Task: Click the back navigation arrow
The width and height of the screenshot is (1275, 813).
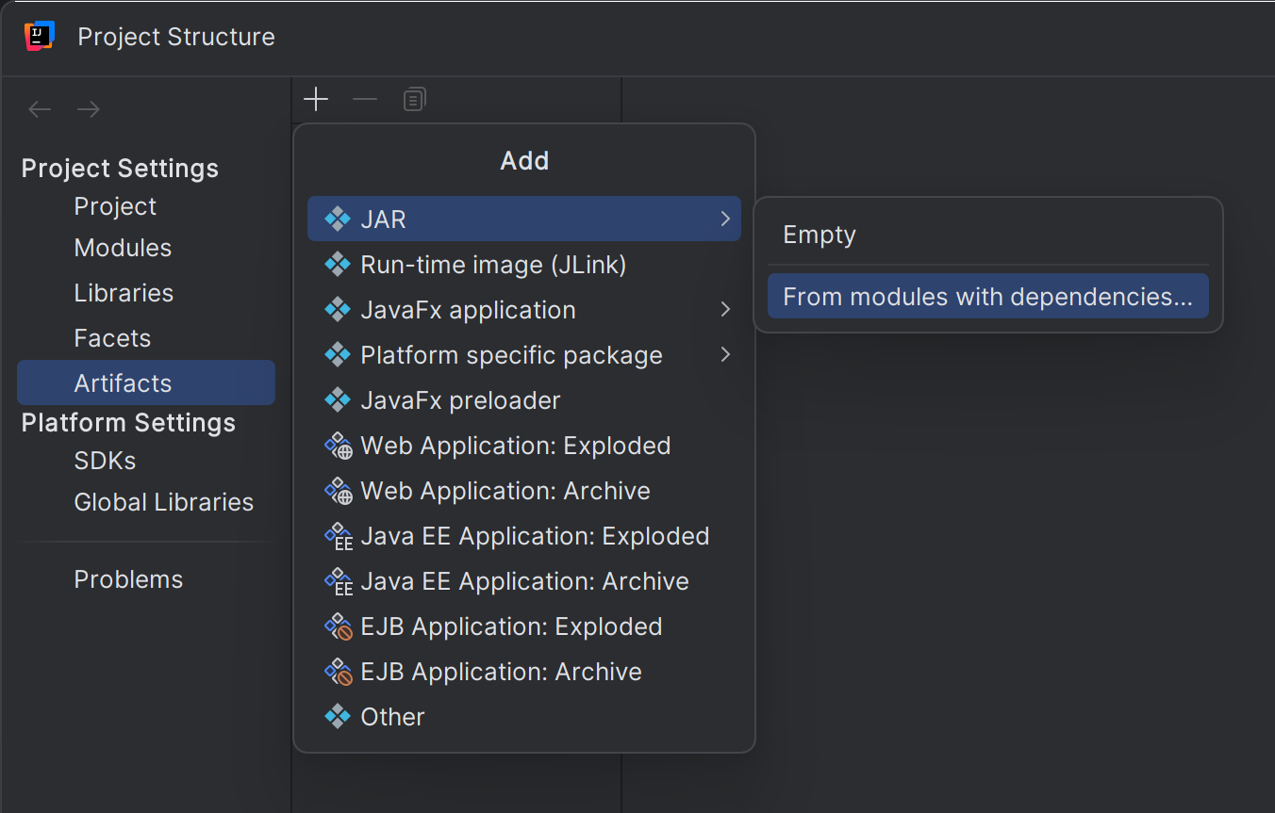Action: pyautogui.click(x=40, y=109)
